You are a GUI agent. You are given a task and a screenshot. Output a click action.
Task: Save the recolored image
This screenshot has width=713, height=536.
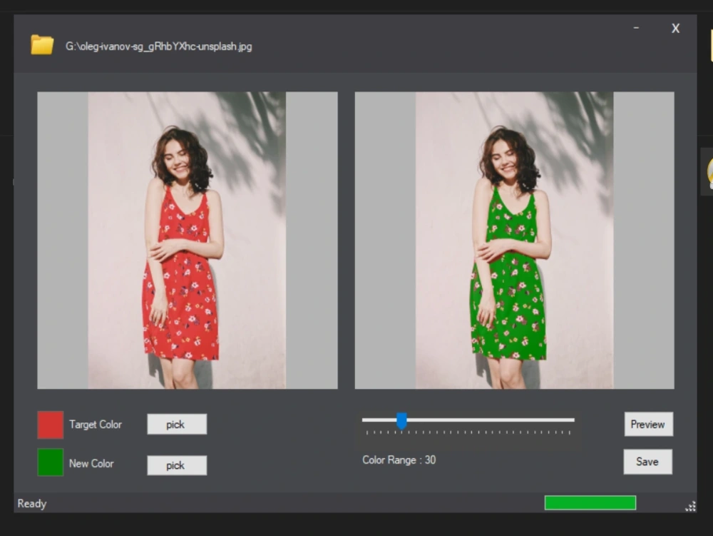click(647, 462)
